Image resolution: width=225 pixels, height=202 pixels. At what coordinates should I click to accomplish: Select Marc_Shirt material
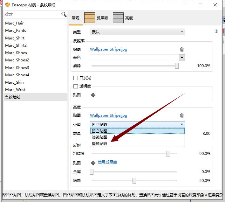pyautogui.click(x=36, y=38)
